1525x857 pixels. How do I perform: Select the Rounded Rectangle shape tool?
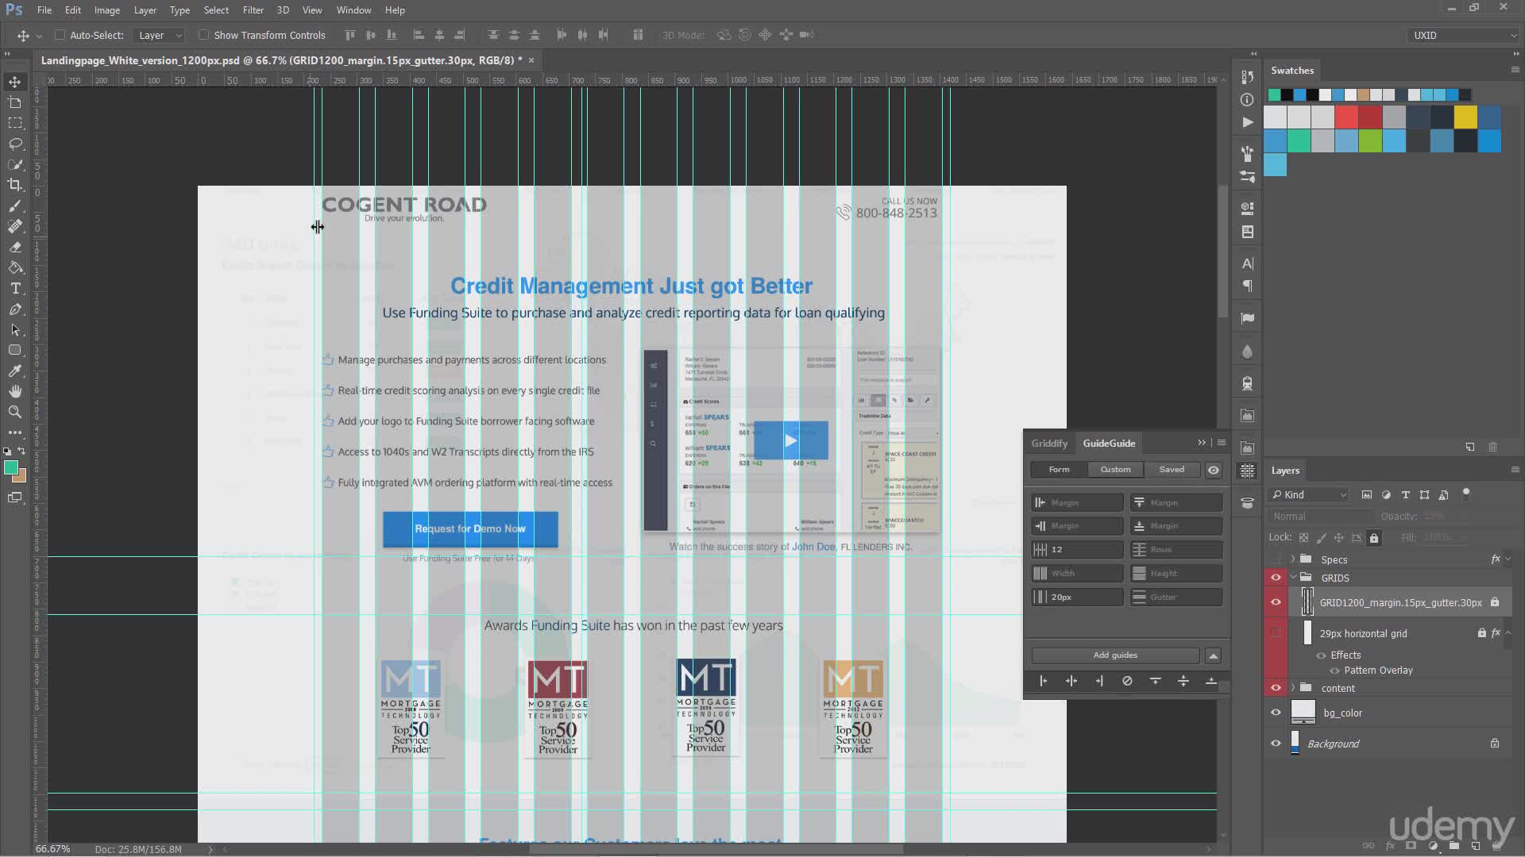15,350
